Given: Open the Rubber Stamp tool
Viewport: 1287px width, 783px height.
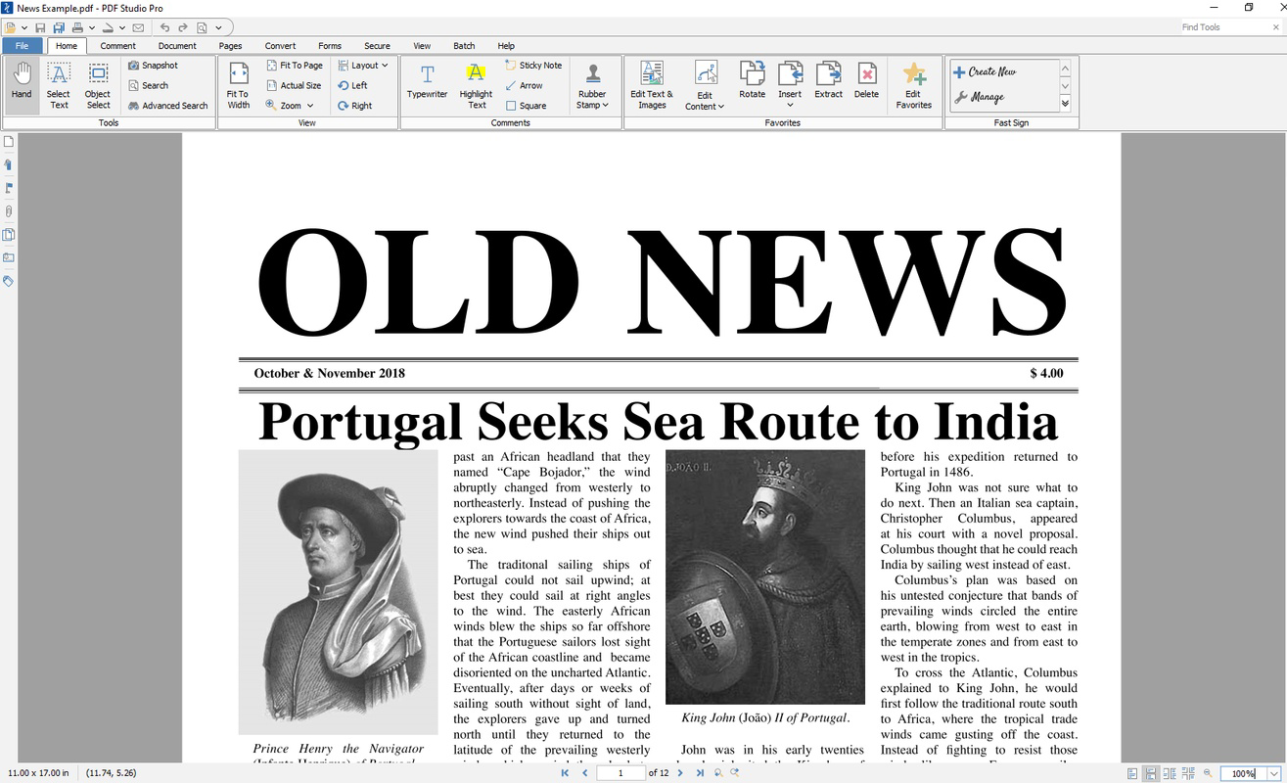Looking at the screenshot, I should point(592,83).
